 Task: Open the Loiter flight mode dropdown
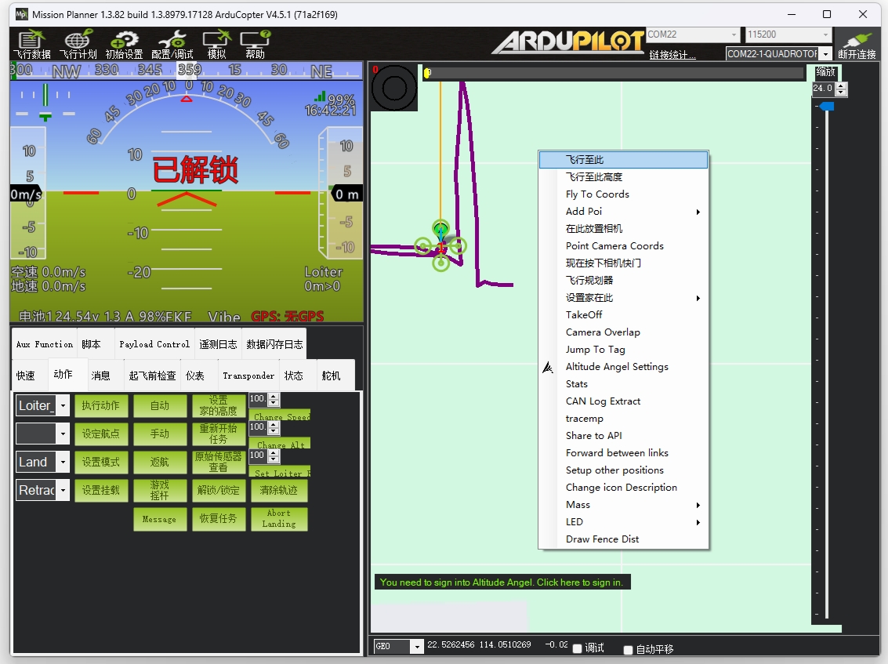click(x=63, y=405)
